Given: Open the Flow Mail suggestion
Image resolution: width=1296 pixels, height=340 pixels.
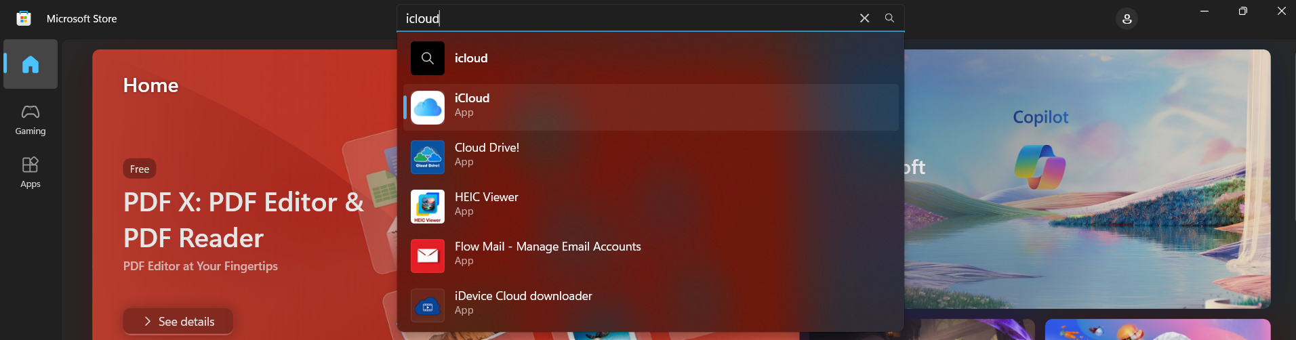Looking at the screenshot, I should tap(651, 255).
